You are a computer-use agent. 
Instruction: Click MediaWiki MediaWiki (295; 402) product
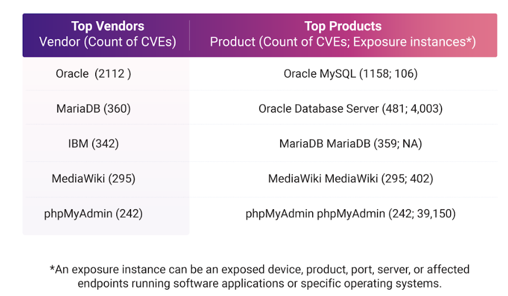[350, 179]
